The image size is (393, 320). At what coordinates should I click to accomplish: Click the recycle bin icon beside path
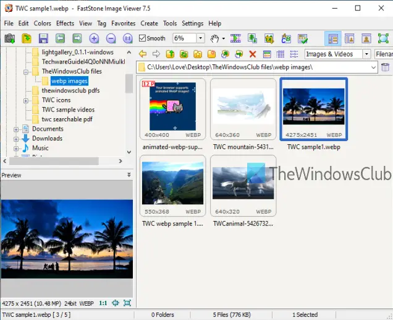[x=385, y=67]
